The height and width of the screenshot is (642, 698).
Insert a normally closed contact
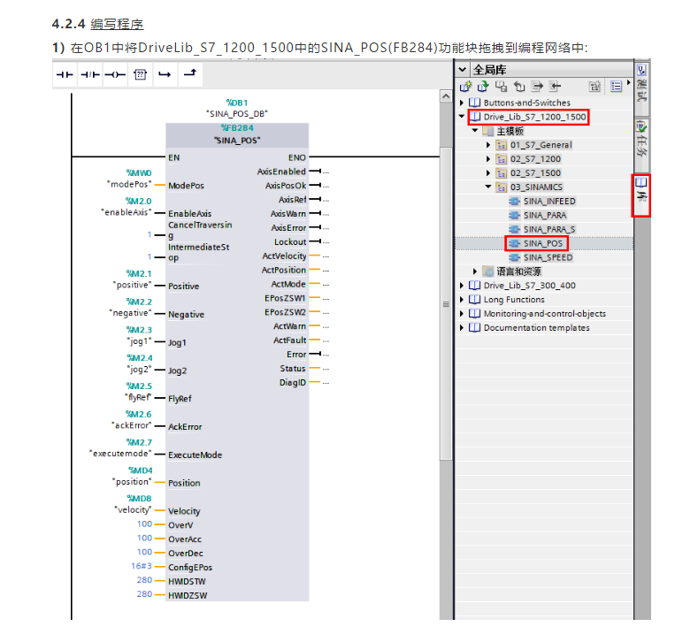[x=89, y=75]
